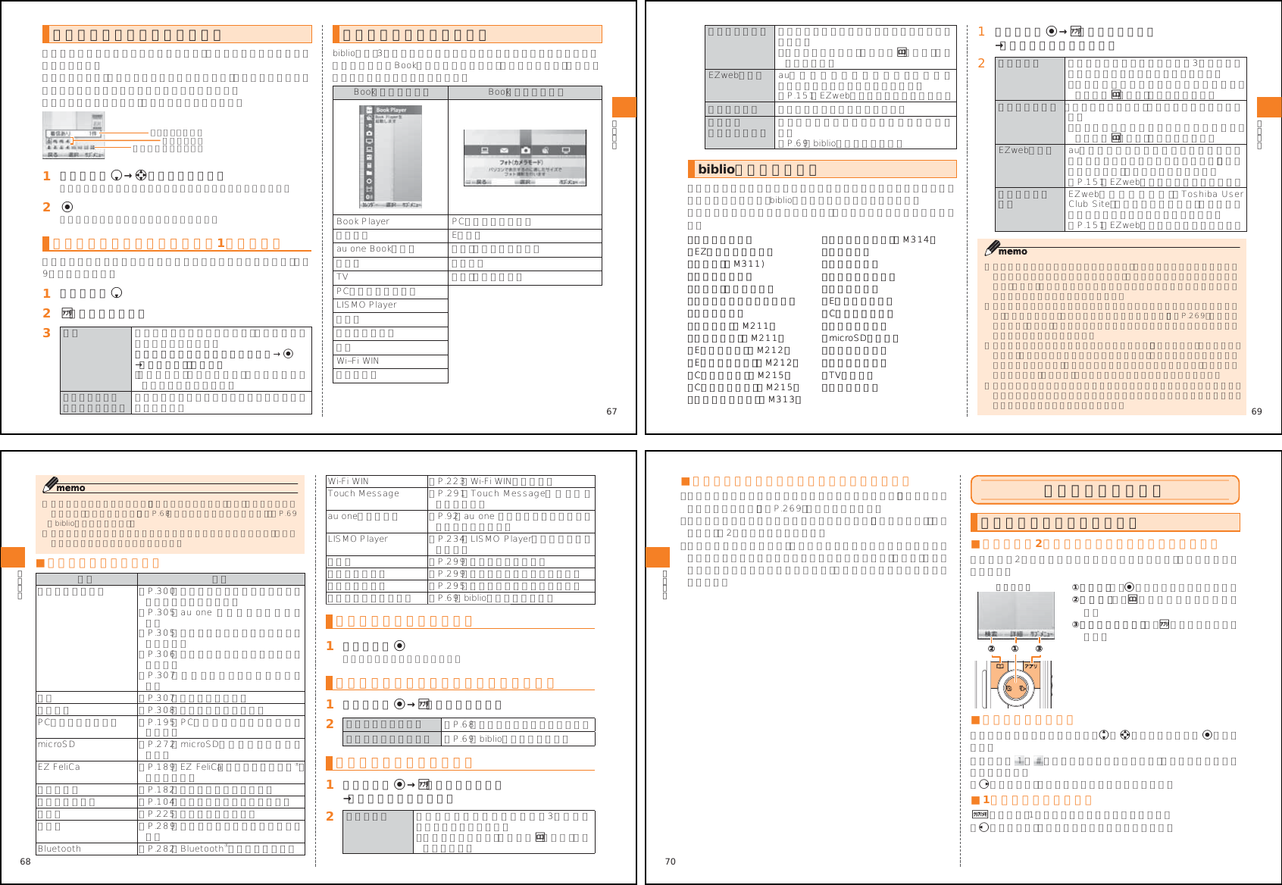Open the camera mode screen thumbnail on page 67
The width and height of the screenshot is (1282, 885).
(x=525, y=158)
